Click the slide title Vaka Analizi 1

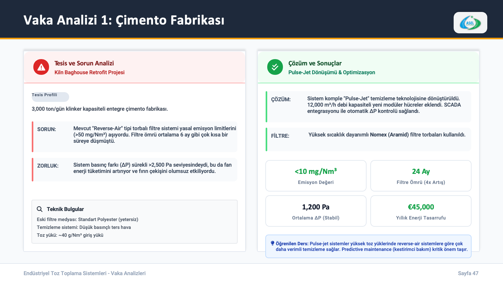tap(124, 20)
